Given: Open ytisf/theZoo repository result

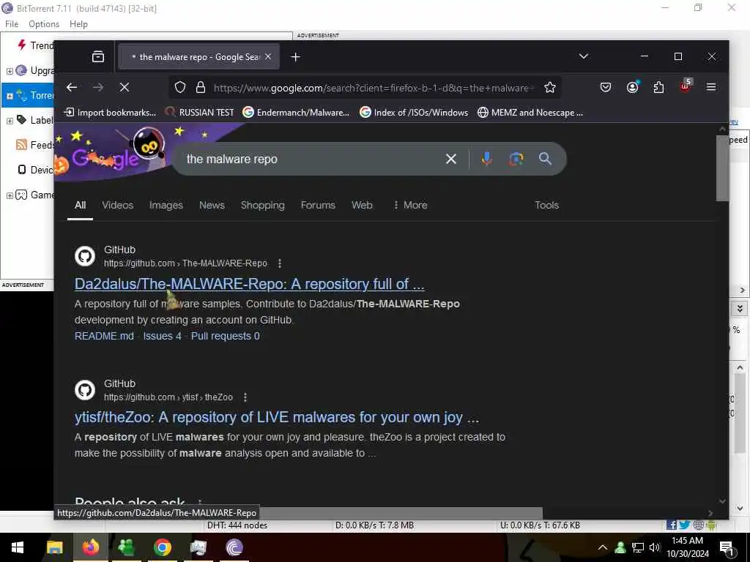Looking at the screenshot, I should point(277,418).
